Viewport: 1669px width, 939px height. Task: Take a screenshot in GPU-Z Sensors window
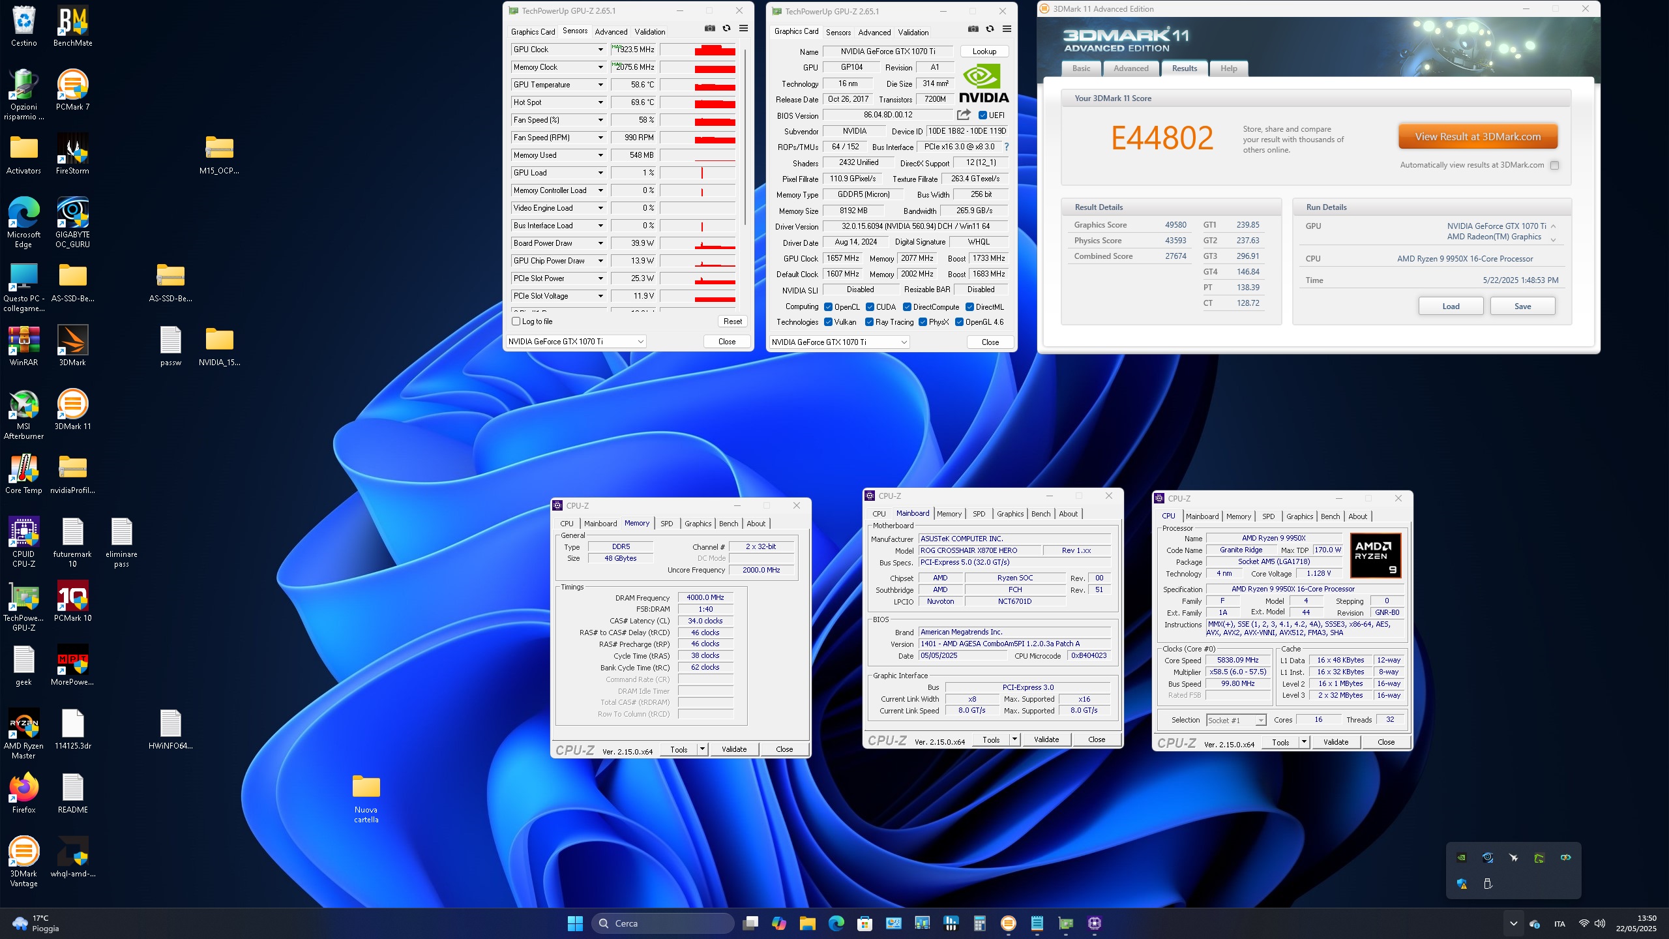click(x=710, y=29)
